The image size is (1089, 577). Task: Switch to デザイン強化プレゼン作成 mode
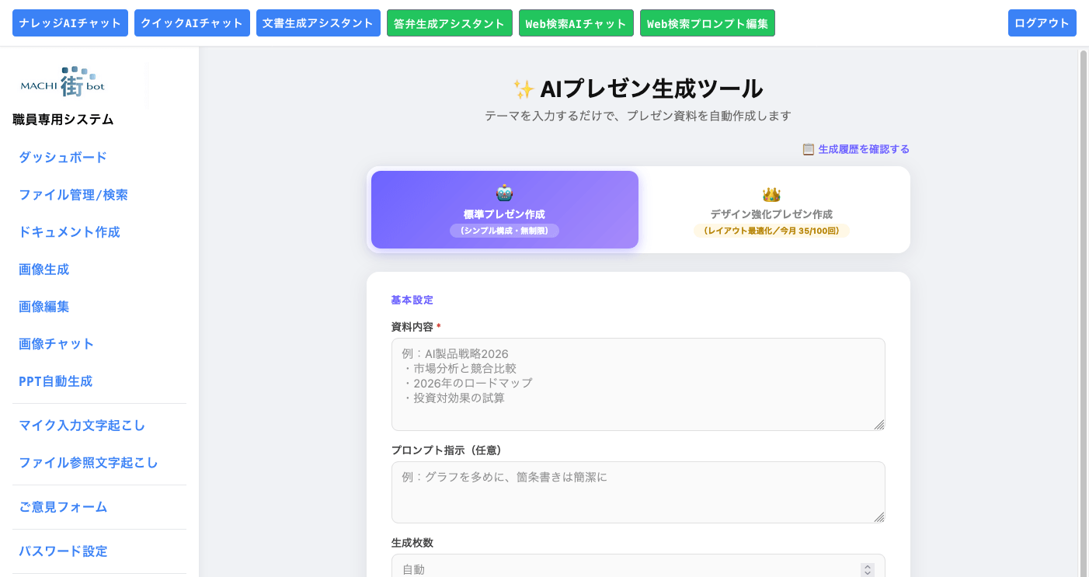771,210
